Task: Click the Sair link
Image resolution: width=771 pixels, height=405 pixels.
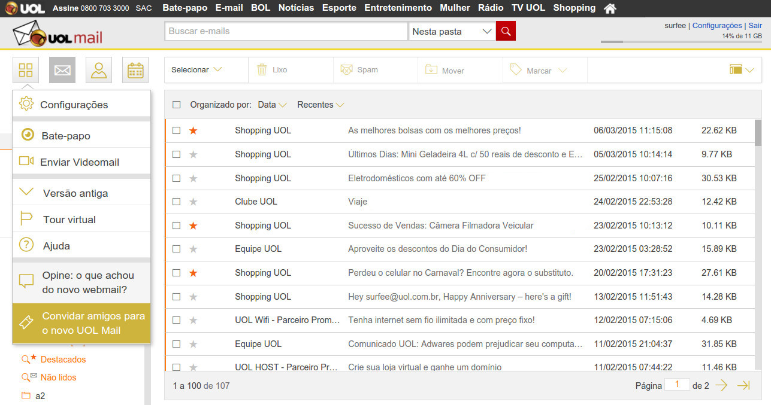Action: pyautogui.click(x=755, y=26)
